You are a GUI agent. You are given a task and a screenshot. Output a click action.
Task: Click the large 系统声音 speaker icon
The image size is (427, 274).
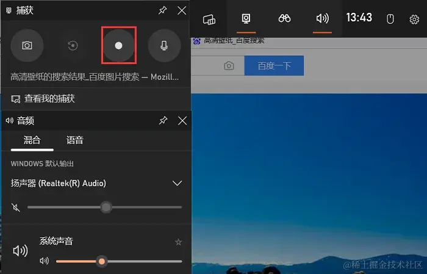(x=20, y=251)
